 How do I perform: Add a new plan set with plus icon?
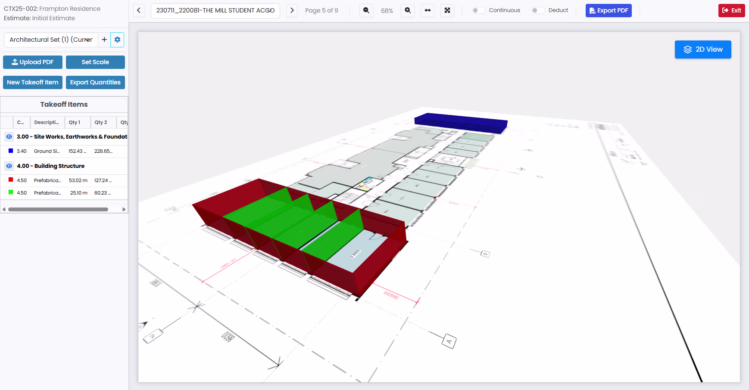click(x=104, y=40)
